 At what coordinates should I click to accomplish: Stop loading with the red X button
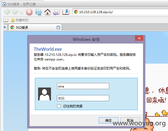pyautogui.click(x=29, y=12)
